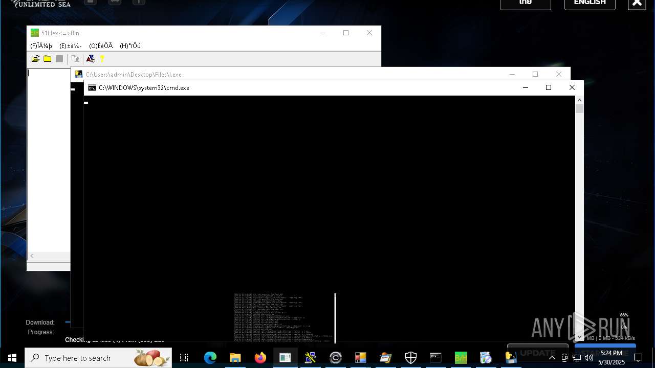
Task: Open Windows Security shield on taskbar
Action: pos(411,358)
